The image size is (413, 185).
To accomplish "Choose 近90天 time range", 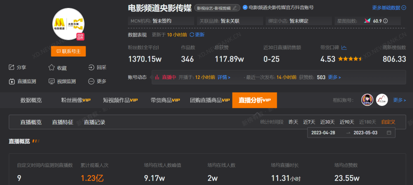I will click(x=347, y=122).
